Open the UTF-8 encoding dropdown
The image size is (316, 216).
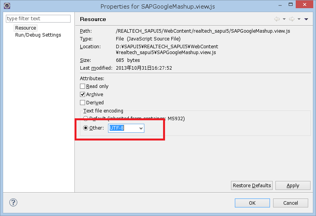click(141, 128)
